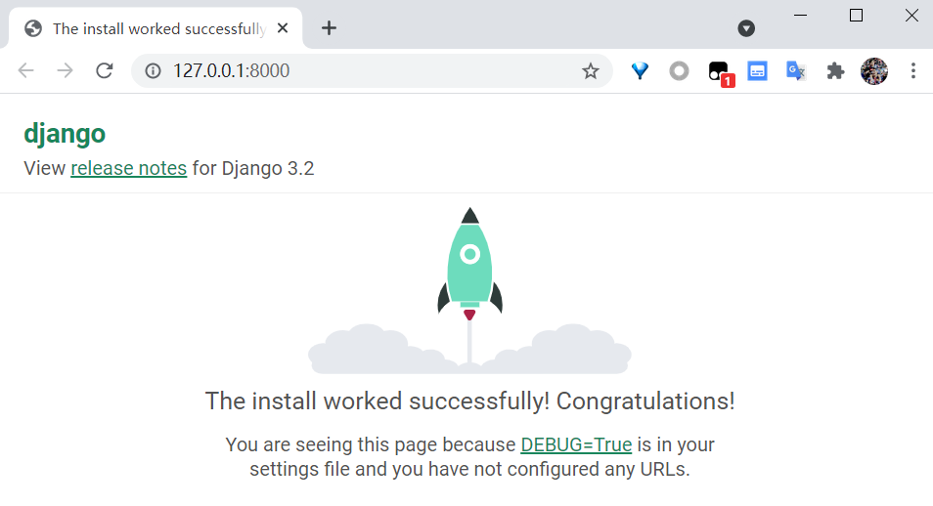The width and height of the screenshot is (933, 506).
Task: Click the install worked successfully heading
Action: click(x=470, y=401)
